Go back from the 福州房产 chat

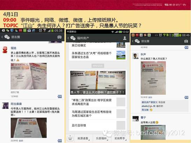coord(68,38)
